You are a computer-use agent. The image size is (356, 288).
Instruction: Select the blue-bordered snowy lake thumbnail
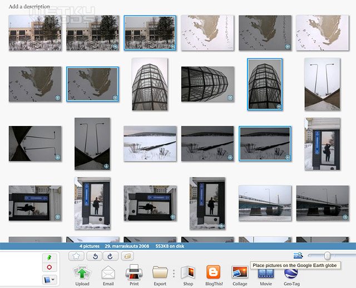tap(265, 144)
